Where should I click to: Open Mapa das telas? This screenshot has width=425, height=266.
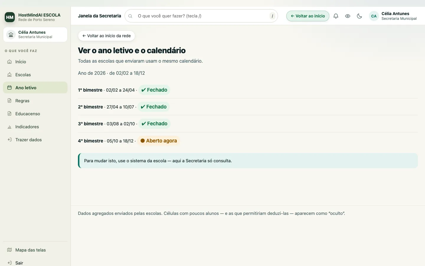tap(35, 250)
